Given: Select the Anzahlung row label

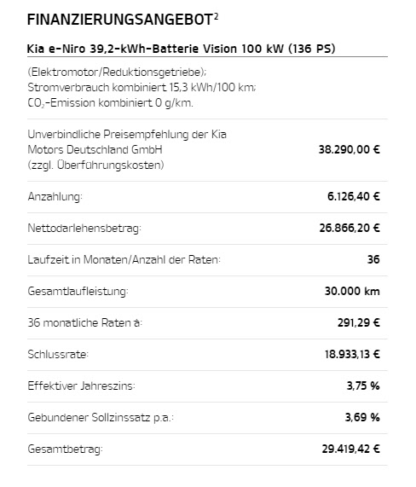Looking at the screenshot, I should (55, 197).
